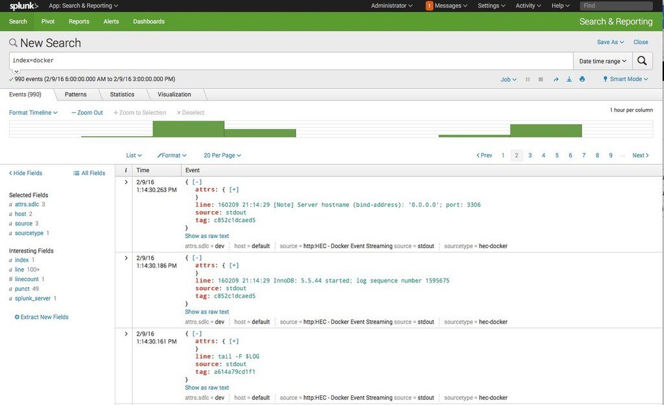Switch to the Statistics tab

pos(122,95)
